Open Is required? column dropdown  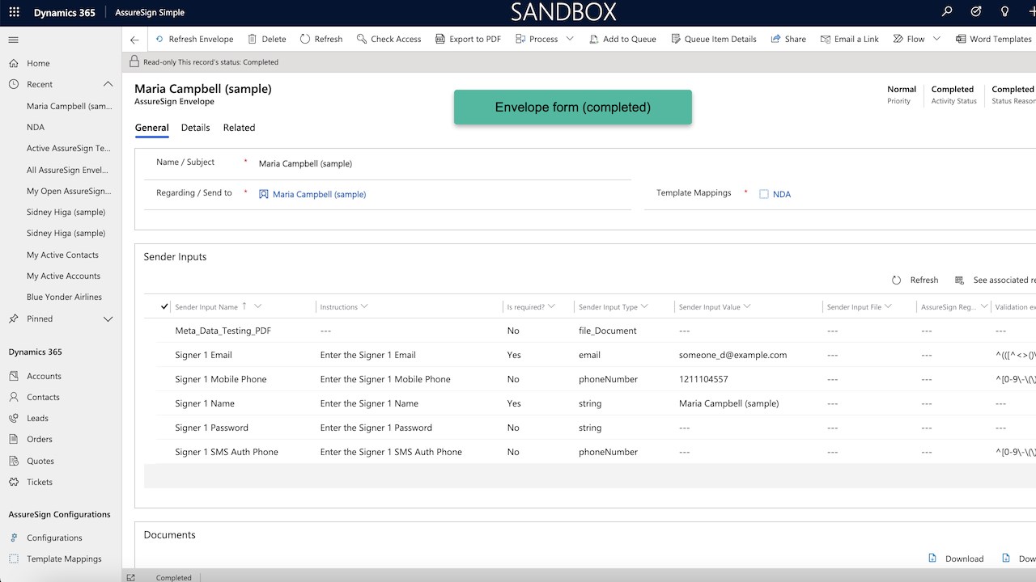point(551,306)
